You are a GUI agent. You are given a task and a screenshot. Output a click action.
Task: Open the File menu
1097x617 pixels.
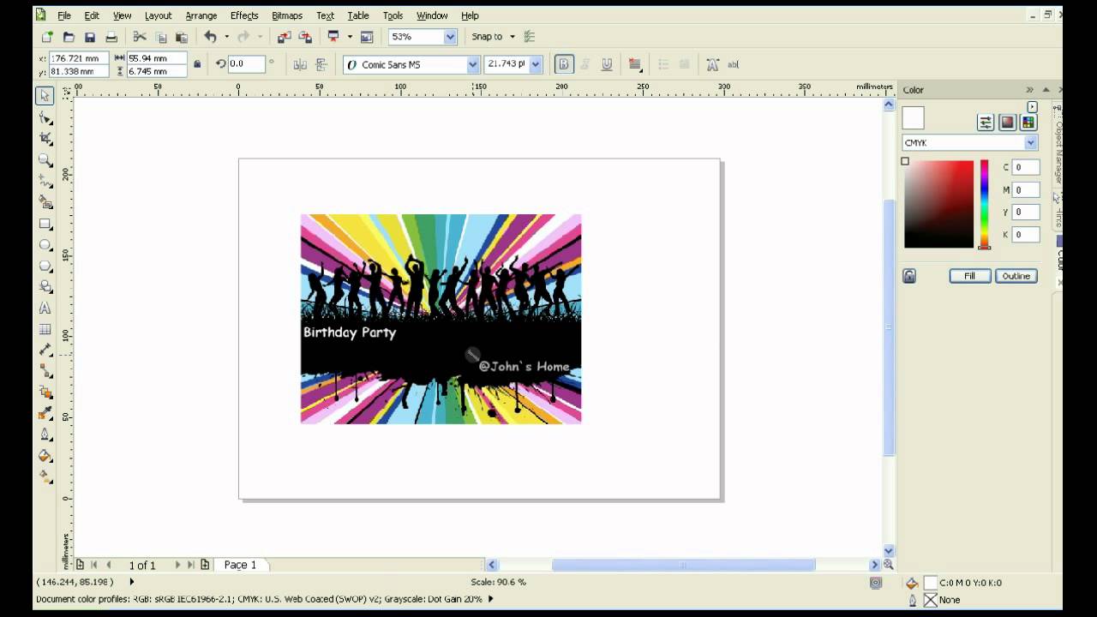(64, 15)
